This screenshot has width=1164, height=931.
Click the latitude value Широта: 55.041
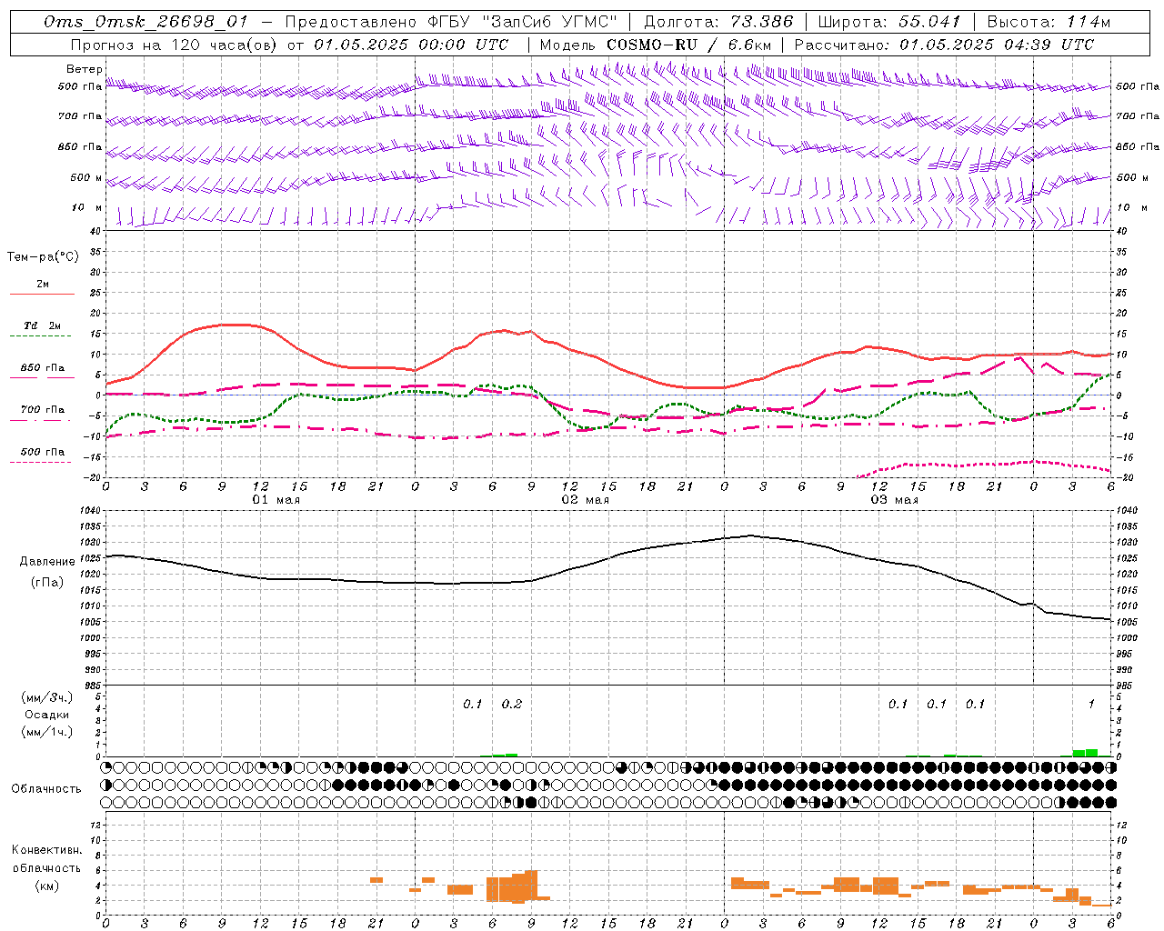coord(889,22)
